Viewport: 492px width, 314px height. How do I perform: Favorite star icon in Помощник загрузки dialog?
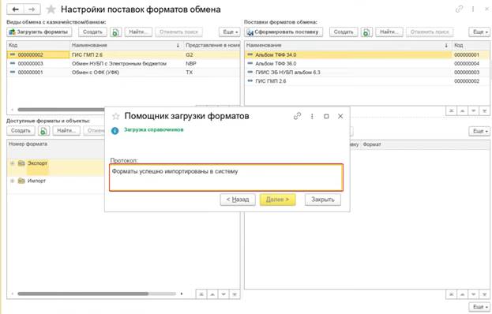[116, 116]
